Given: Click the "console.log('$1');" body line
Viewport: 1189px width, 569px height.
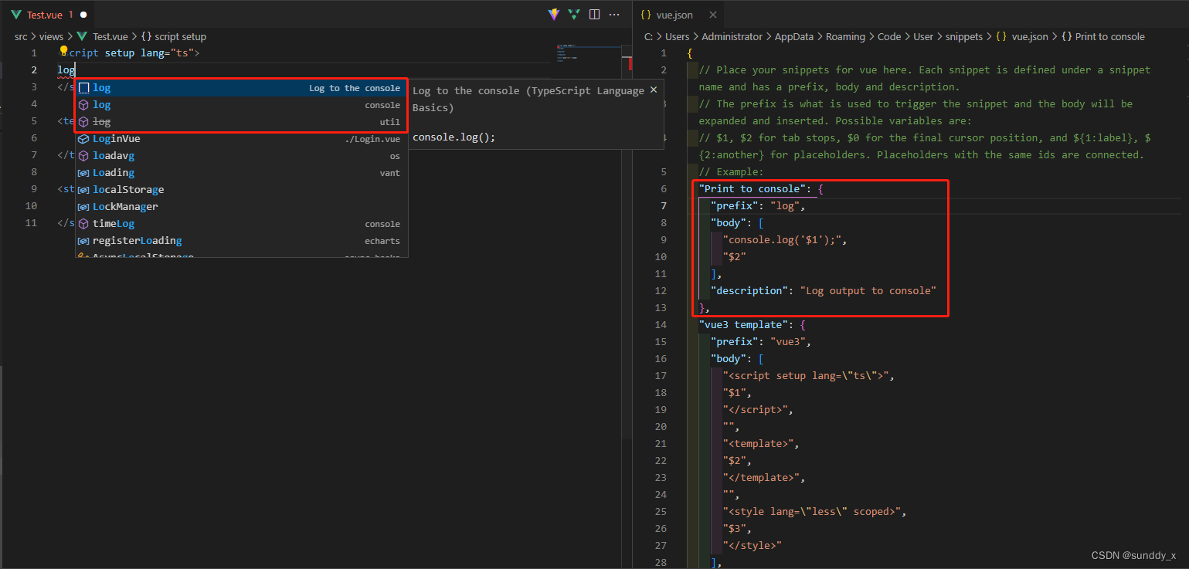Looking at the screenshot, I should coord(788,239).
